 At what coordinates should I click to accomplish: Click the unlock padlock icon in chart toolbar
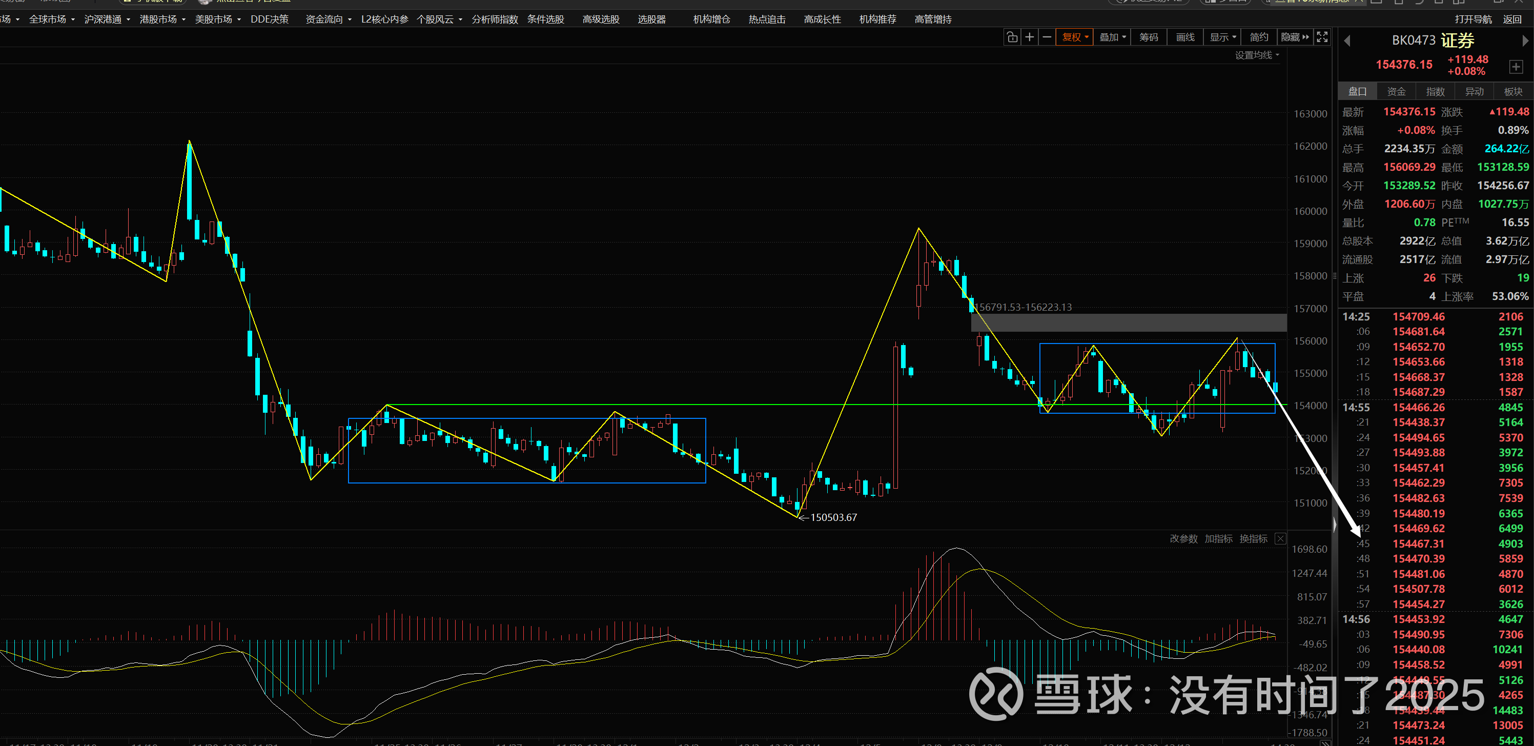pos(1012,37)
